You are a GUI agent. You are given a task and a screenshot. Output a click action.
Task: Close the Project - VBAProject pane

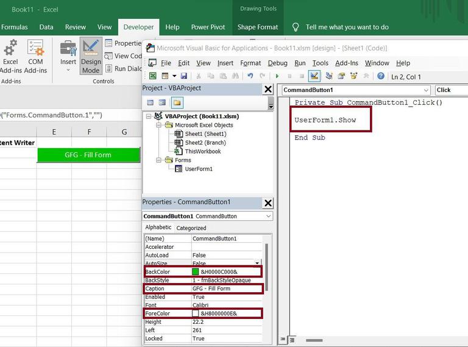click(x=268, y=89)
